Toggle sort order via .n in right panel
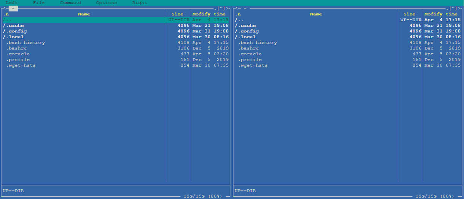 coord(238,14)
